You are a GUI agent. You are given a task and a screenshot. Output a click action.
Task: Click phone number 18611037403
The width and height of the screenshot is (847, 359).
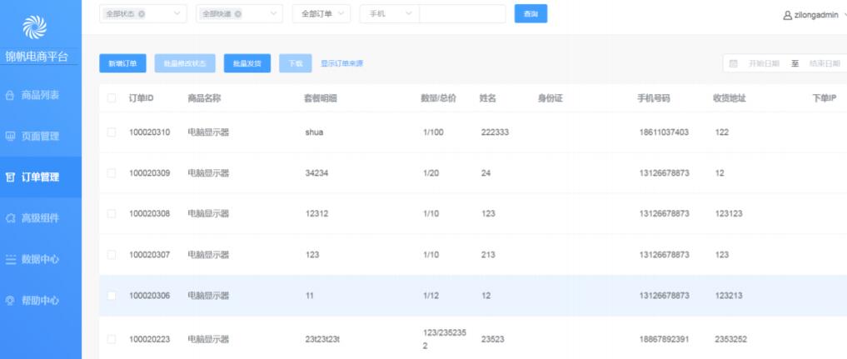tap(664, 132)
